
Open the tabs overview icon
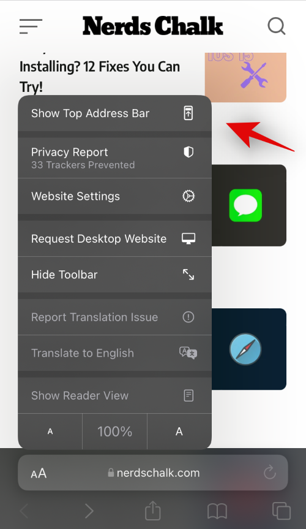(282, 511)
